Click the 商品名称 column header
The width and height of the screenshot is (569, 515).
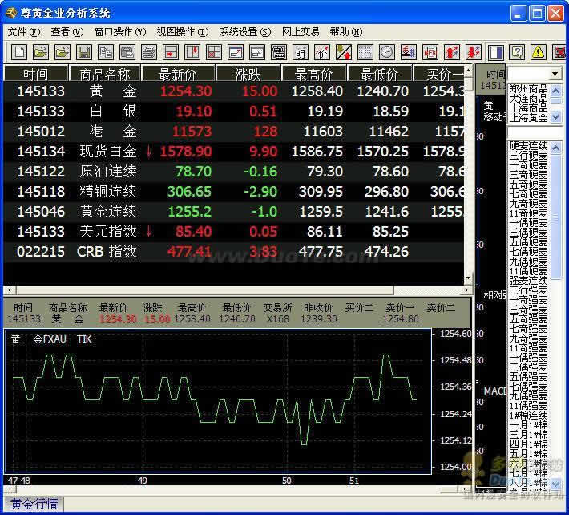(104, 74)
